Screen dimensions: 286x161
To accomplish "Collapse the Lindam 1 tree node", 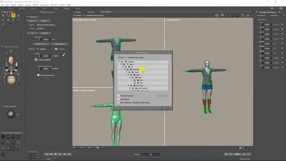I will pos(119,62).
